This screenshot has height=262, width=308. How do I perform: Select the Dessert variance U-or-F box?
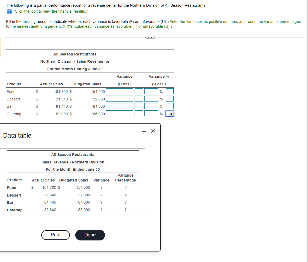pos(139,99)
